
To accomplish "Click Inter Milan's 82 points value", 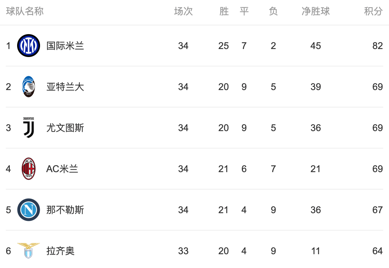I will pyautogui.click(x=377, y=46).
